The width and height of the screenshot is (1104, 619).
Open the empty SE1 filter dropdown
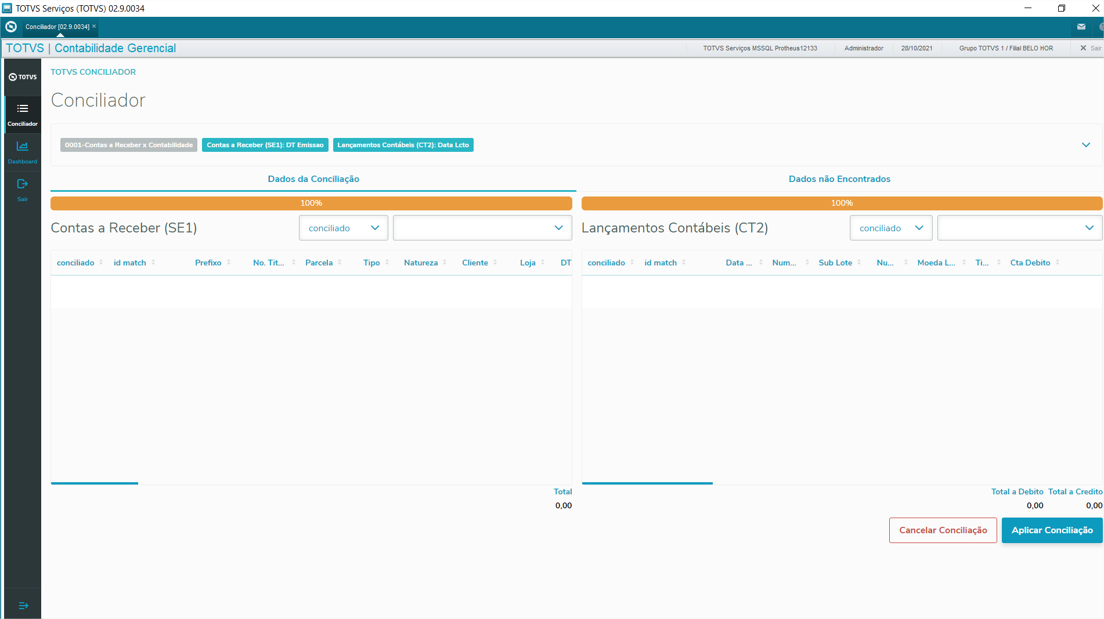482,228
